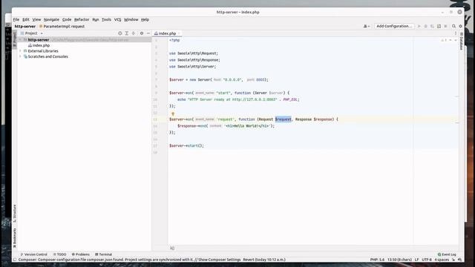Image resolution: width=475 pixels, height=267 pixels.
Task: Open the Window menu
Action: tap(131, 19)
